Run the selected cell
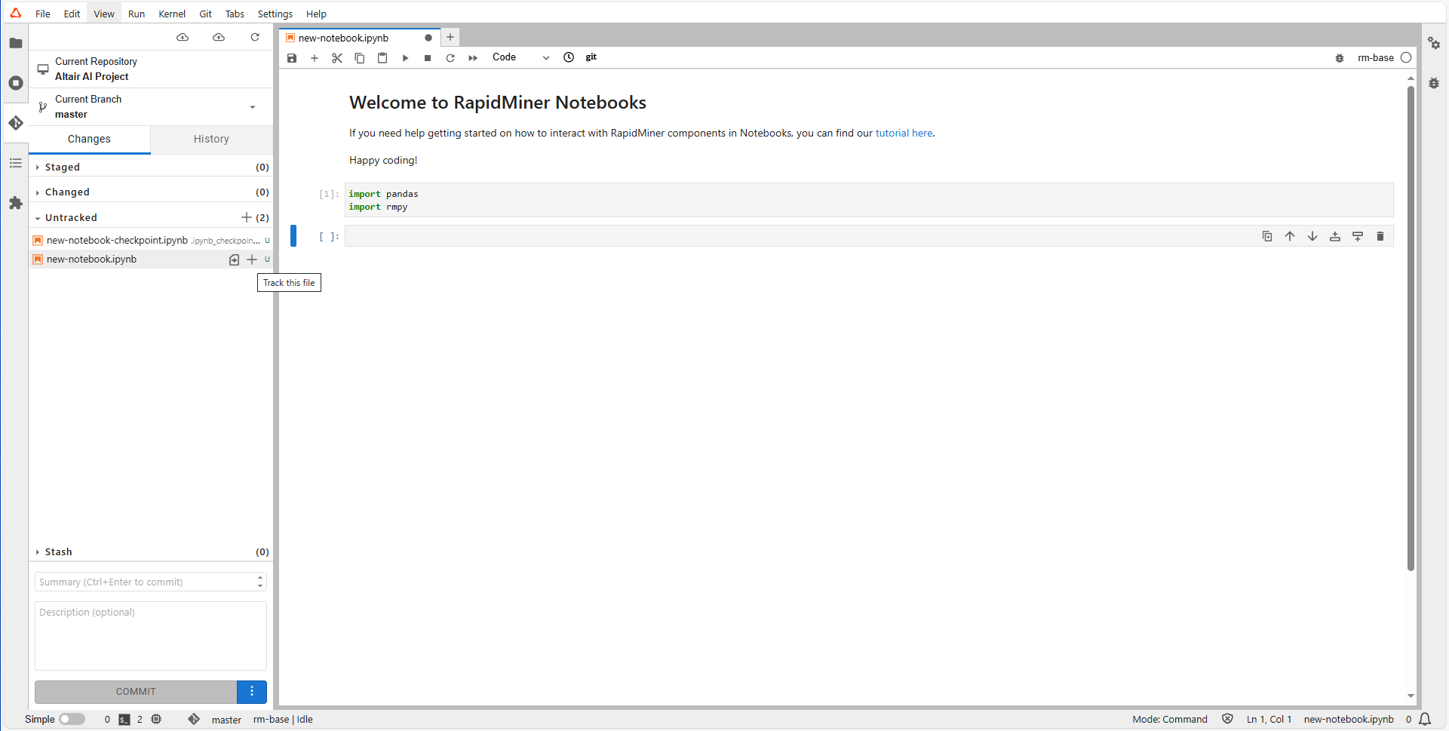This screenshot has height=731, width=1449. click(405, 58)
